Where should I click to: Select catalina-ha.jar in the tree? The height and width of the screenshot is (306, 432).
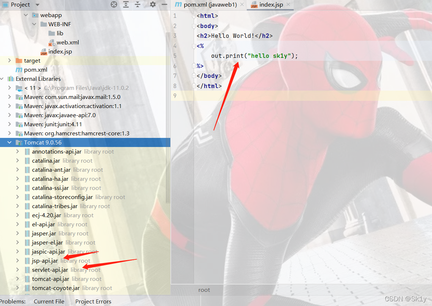point(50,179)
